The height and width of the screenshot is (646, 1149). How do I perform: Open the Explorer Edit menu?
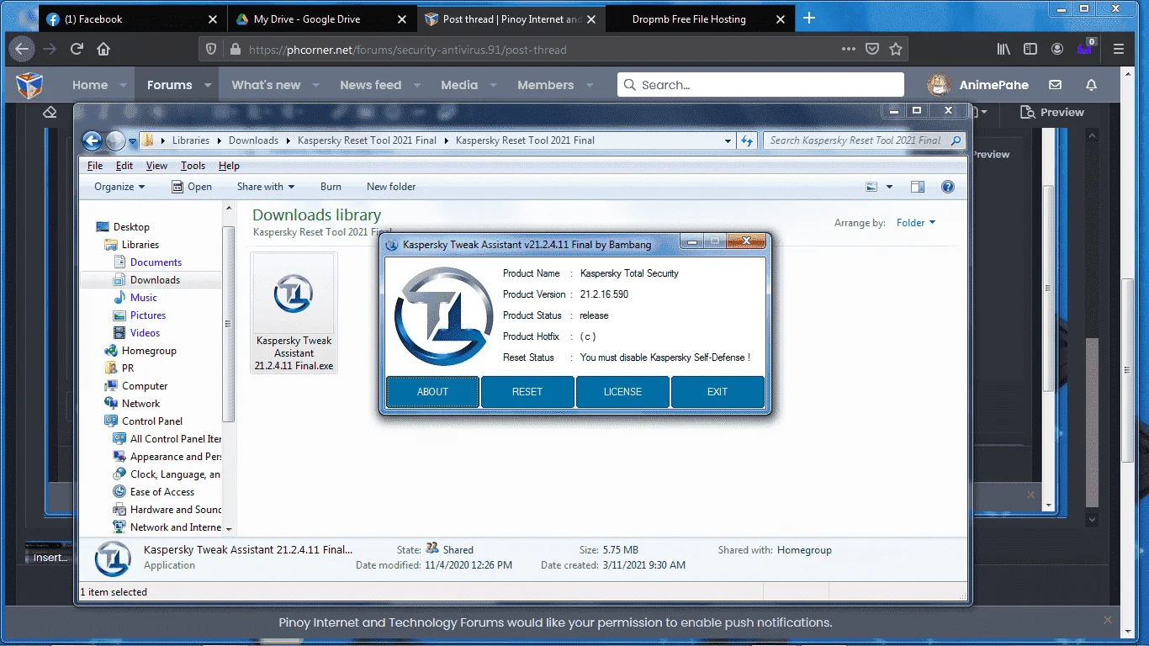click(x=124, y=166)
